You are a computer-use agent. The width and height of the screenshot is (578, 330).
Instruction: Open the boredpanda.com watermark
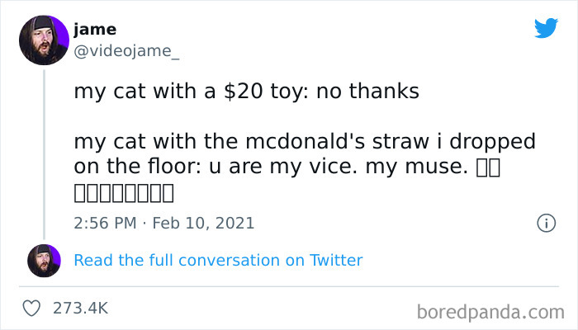[490, 311]
